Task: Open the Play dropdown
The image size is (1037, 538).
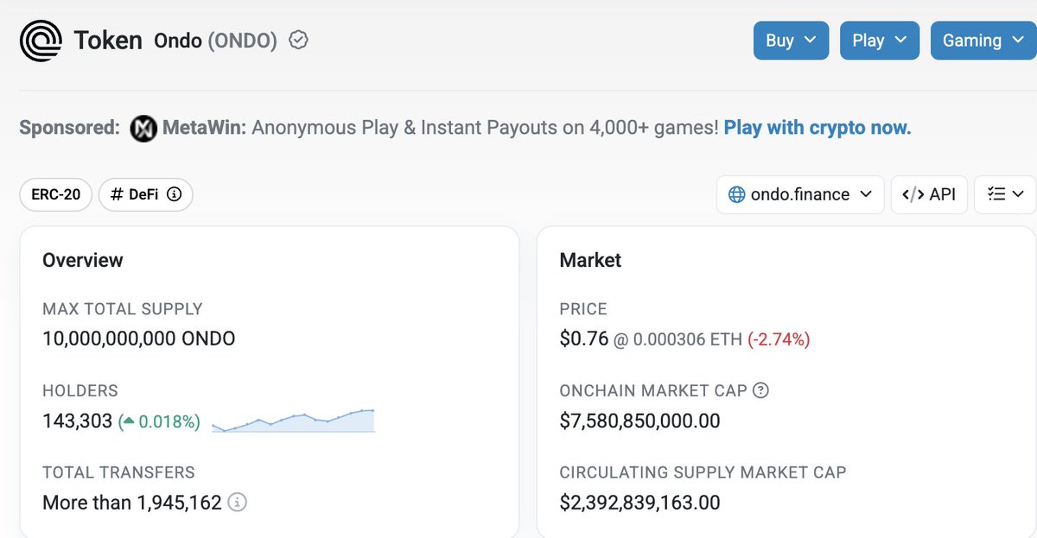Action: coord(880,41)
